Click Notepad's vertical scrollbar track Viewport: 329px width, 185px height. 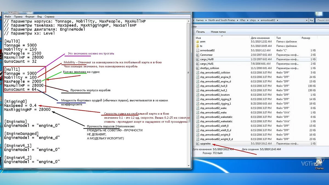pyautogui.click(x=188, y=93)
